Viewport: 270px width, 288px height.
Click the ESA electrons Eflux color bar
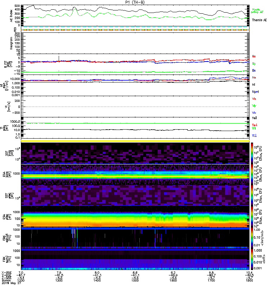(252, 217)
